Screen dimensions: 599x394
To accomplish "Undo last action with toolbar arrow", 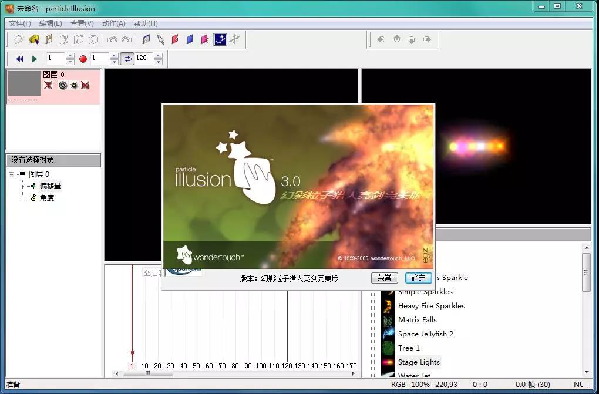I will (x=112, y=39).
